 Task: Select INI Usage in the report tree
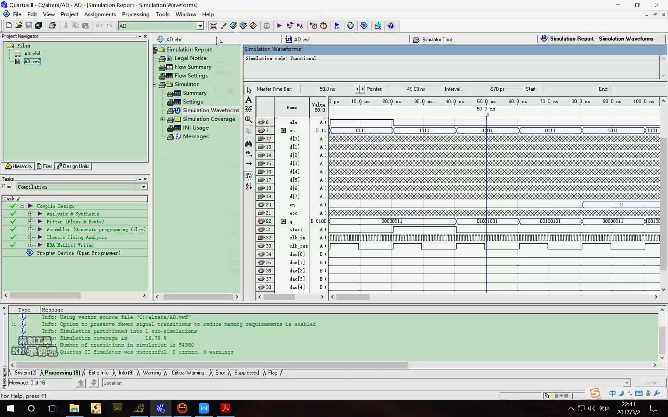(196, 128)
